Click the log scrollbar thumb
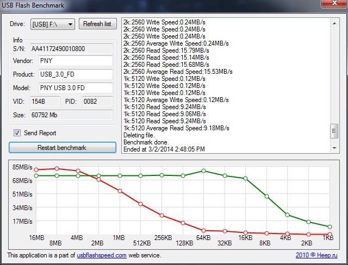 334,131
